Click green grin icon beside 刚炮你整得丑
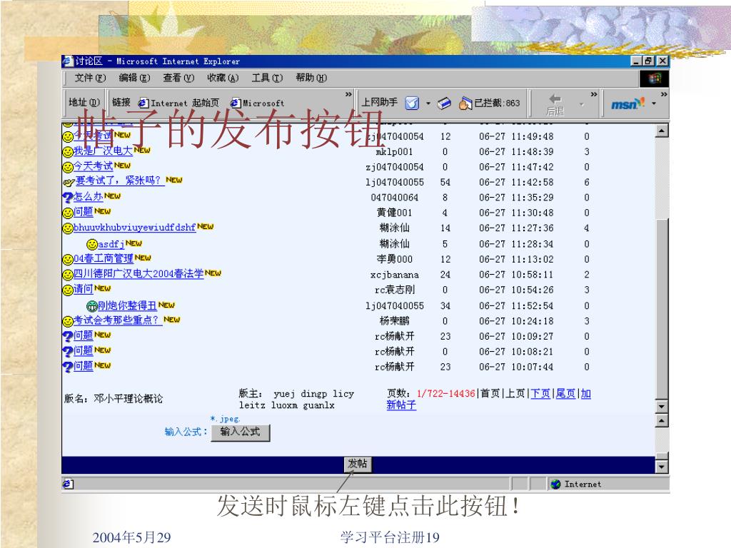 92,306
